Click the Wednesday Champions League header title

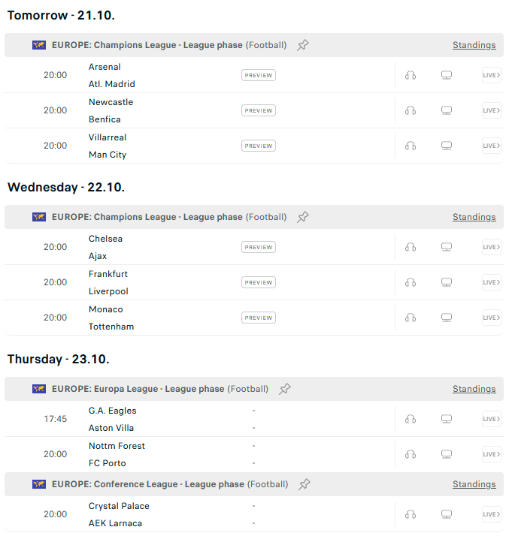tap(169, 217)
